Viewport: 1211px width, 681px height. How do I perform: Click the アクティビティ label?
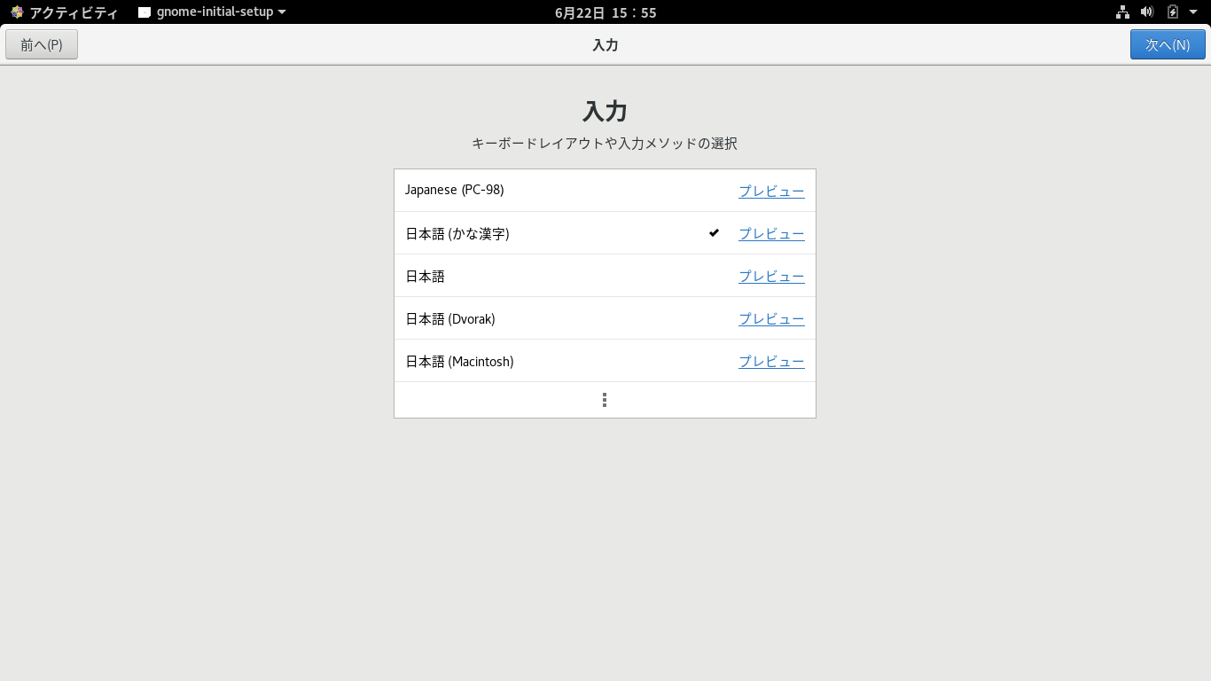74,12
